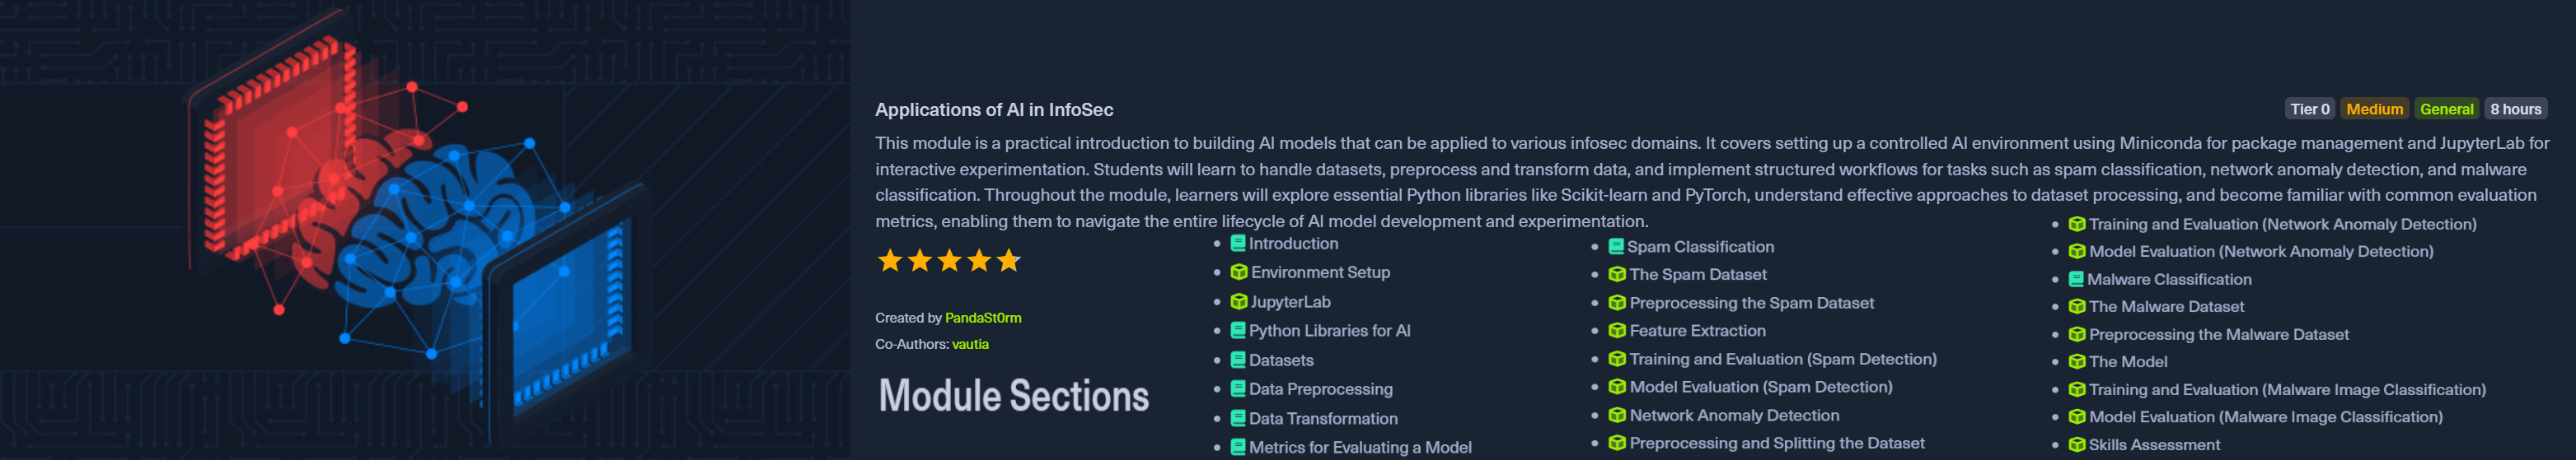Click the cube icon beside Skills Assessment

pyautogui.click(x=2076, y=445)
